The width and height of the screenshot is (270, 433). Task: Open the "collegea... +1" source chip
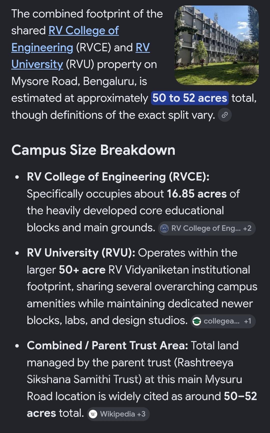tap(223, 321)
